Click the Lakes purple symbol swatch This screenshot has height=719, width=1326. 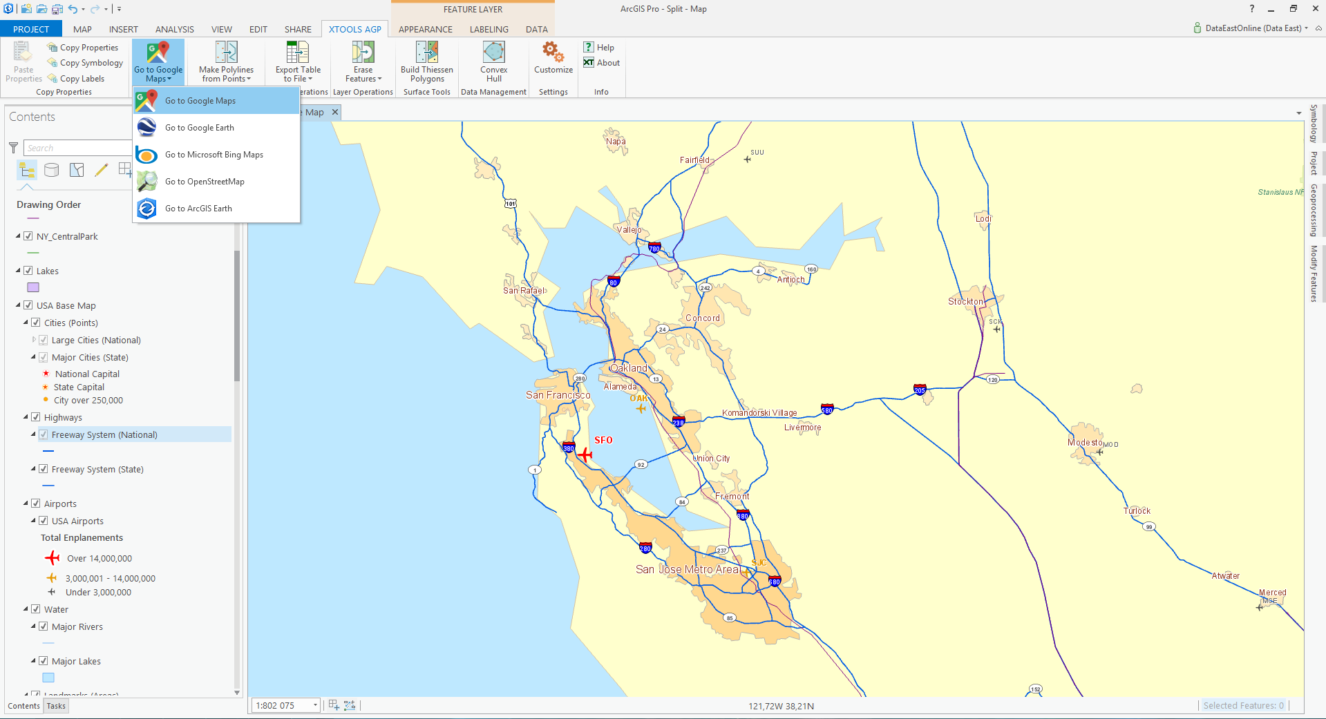[x=33, y=287]
